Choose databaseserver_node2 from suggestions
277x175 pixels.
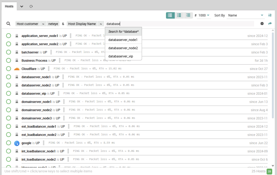pyautogui.click(x=123, y=48)
